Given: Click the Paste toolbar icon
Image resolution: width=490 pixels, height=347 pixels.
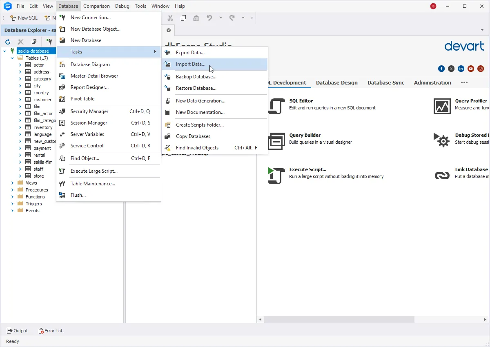Looking at the screenshot, I should coord(196,18).
